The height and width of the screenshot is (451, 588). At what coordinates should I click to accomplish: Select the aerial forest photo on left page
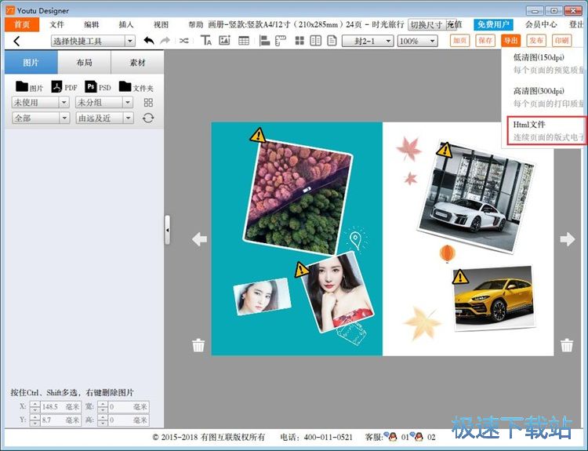[298, 197]
